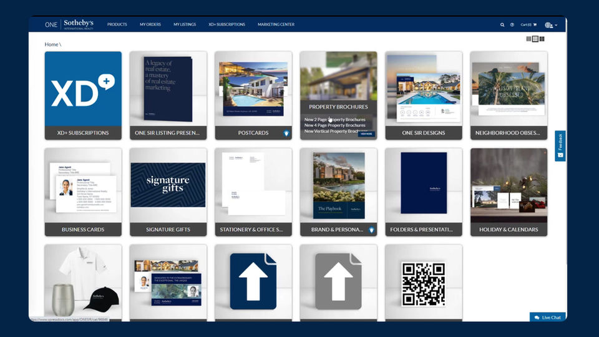Select New 2 Page Property Brochures

click(334, 120)
